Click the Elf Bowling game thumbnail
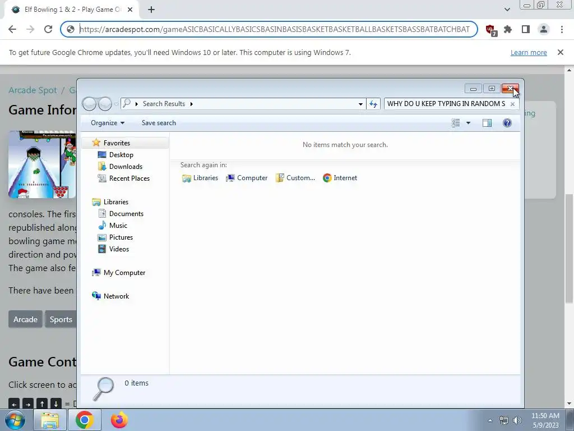Image resolution: width=574 pixels, height=431 pixels. (x=42, y=164)
